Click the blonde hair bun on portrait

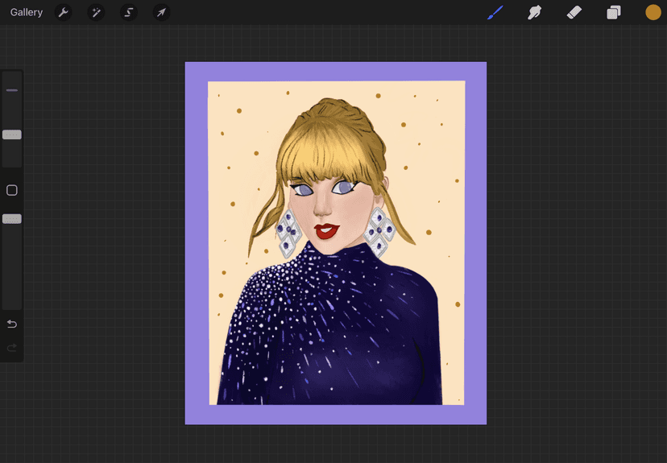point(332,111)
